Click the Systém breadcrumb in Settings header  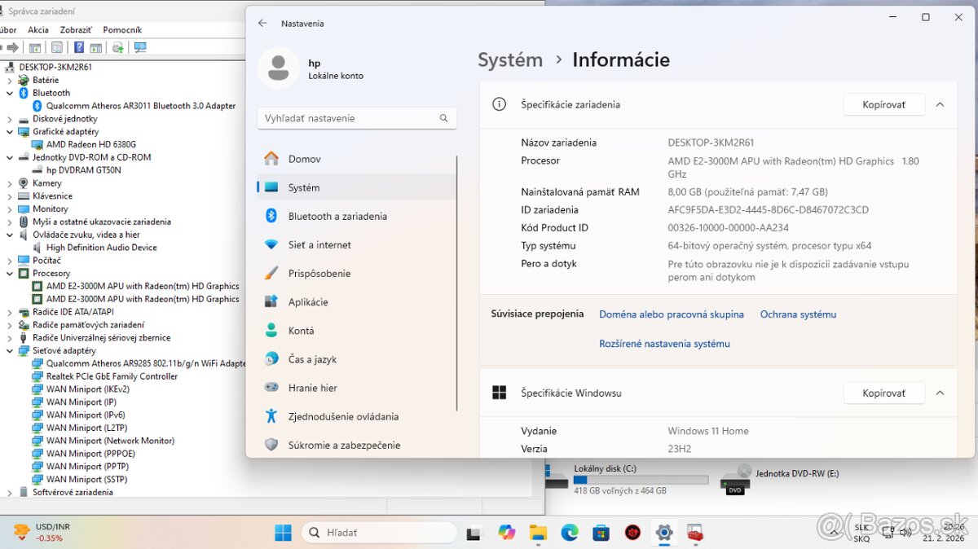[x=510, y=59]
